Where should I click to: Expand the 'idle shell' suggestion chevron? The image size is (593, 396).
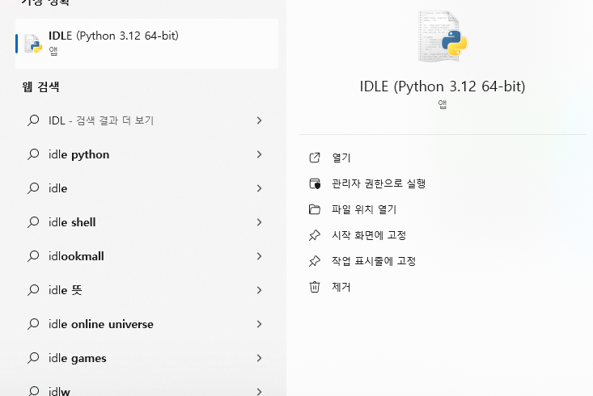259,222
